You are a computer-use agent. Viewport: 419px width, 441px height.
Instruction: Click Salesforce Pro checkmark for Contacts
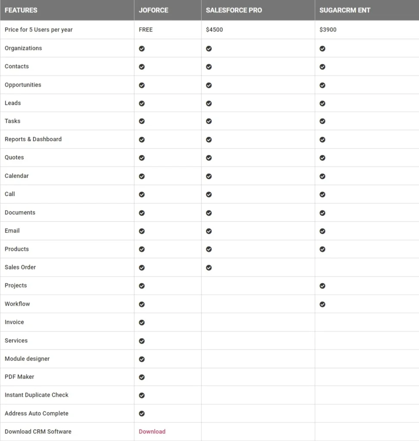point(209,67)
